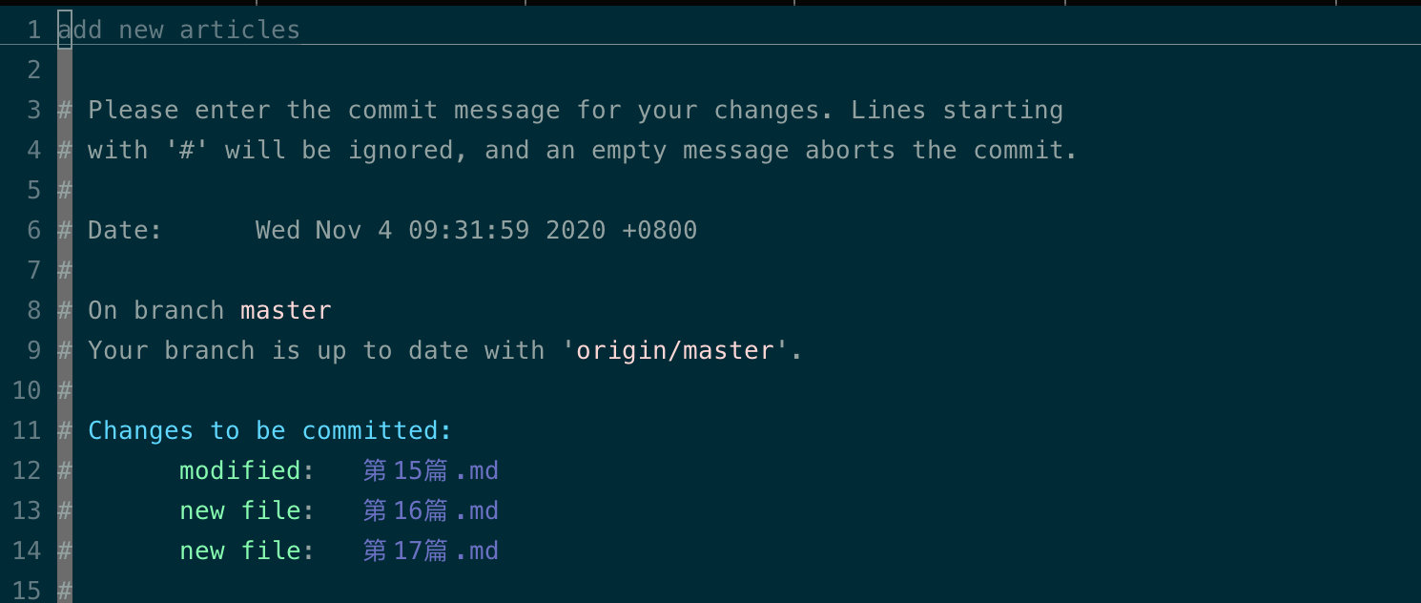Click "Changes to be committed:" heading
Viewport: 1421px width, 603px height.
coord(270,430)
